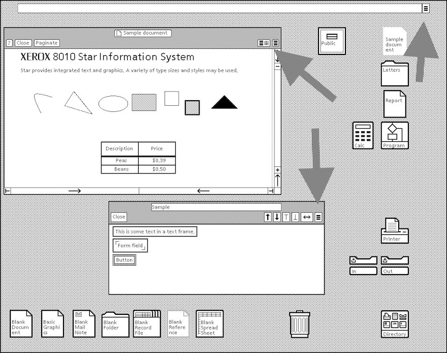The height and width of the screenshot is (353, 447).
Task: Click the empty message bar at top
Action: [x=219, y=9]
